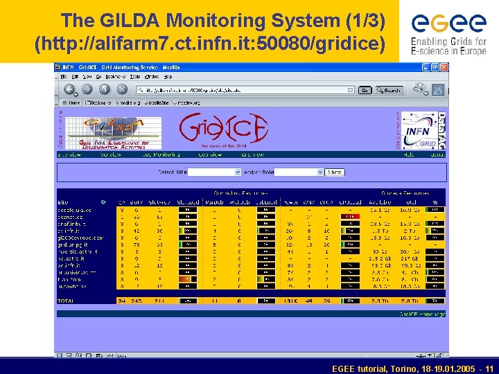This screenshot has height=374, width=499.
Task: Click the Go button beside the address bar
Action: pos(365,90)
